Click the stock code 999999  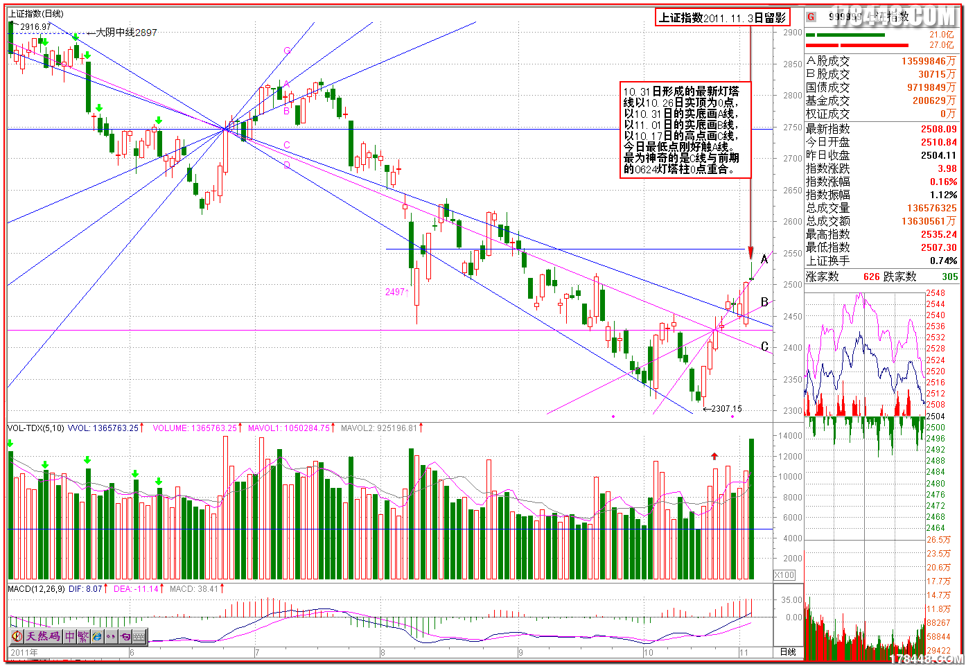pos(845,17)
